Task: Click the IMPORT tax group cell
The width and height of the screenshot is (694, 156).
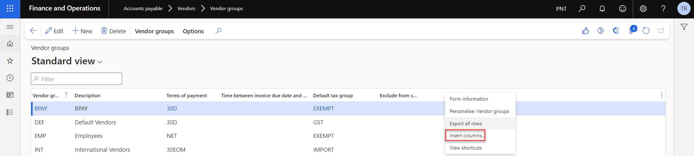Action: 324,150
